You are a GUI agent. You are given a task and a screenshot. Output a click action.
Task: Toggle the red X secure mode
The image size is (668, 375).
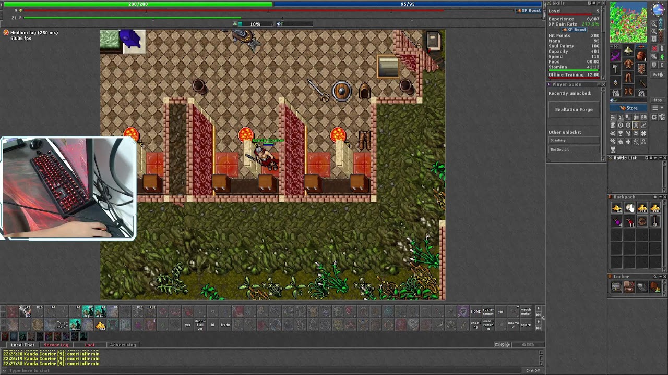(654, 48)
